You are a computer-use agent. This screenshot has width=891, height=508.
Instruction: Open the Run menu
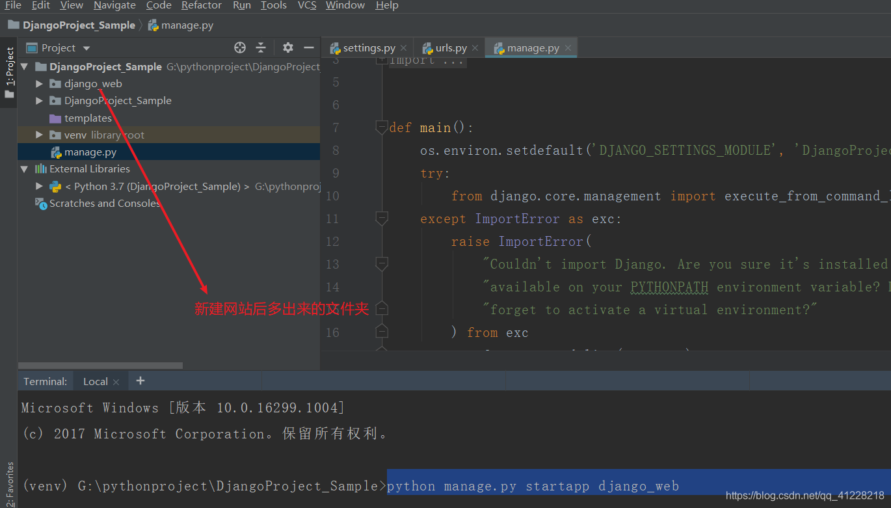[x=242, y=5]
